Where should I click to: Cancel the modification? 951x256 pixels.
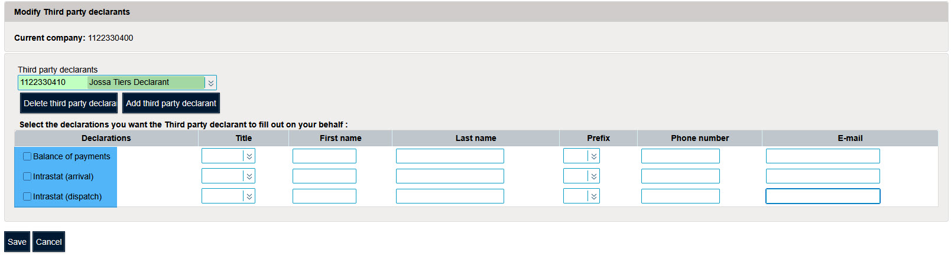48,242
